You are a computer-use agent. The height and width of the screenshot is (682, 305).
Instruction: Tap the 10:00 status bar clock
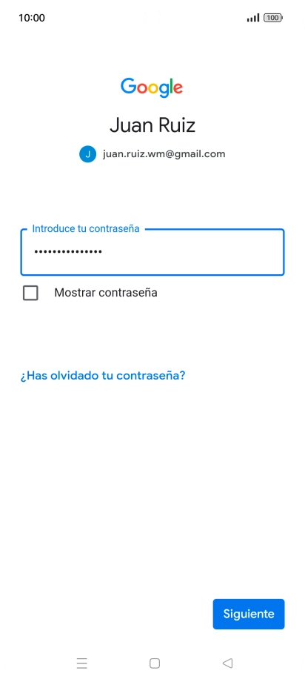coord(32,18)
